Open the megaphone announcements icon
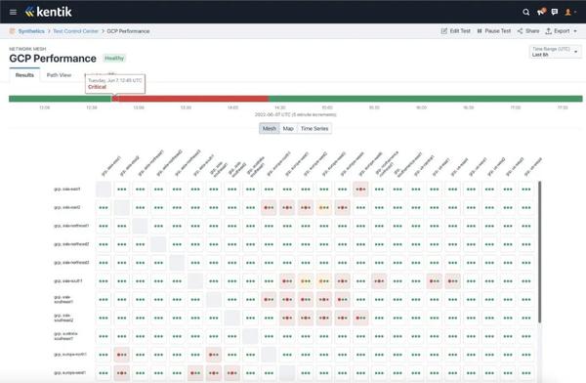This screenshot has width=586, height=383. (x=541, y=12)
